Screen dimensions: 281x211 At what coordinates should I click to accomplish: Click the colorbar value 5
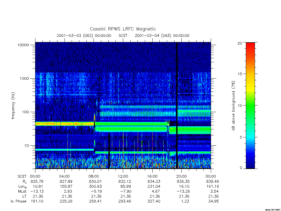click(x=241, y=137)
